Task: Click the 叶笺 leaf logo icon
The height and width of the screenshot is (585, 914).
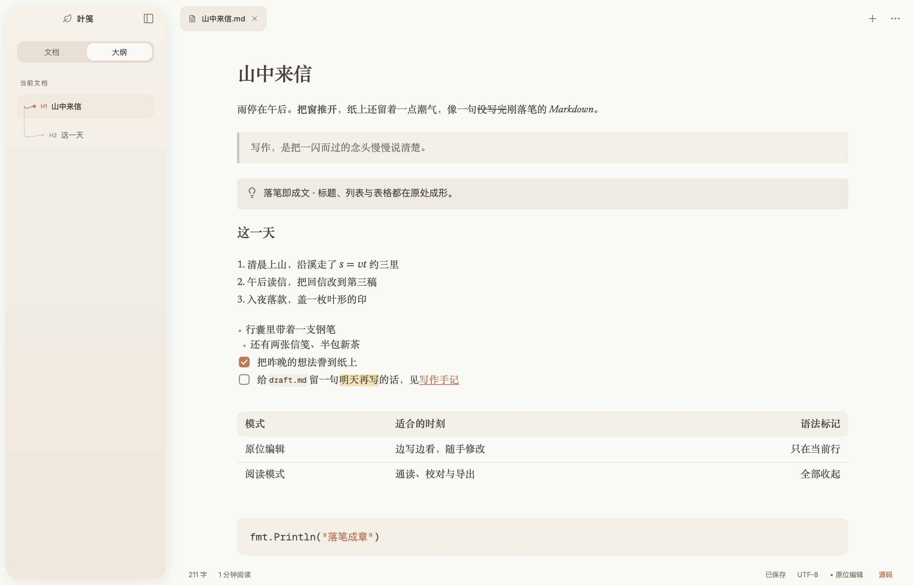Action: pyautogui.click(x=67, y=19)
